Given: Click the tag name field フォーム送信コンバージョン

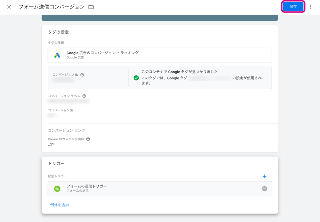Looking at the screenshot, I should 51,7.
